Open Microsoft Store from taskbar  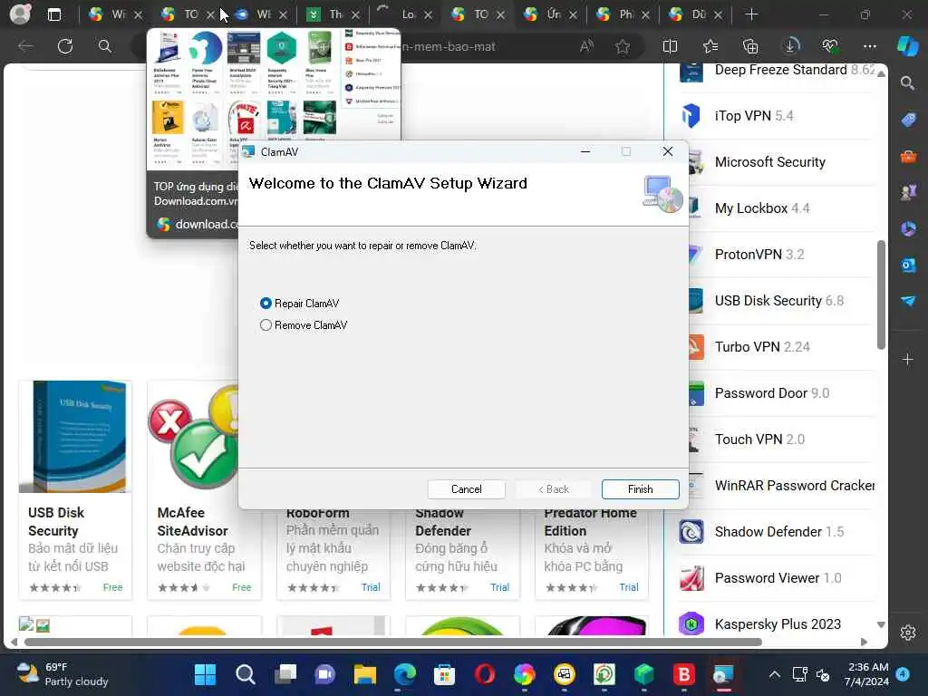444,674
